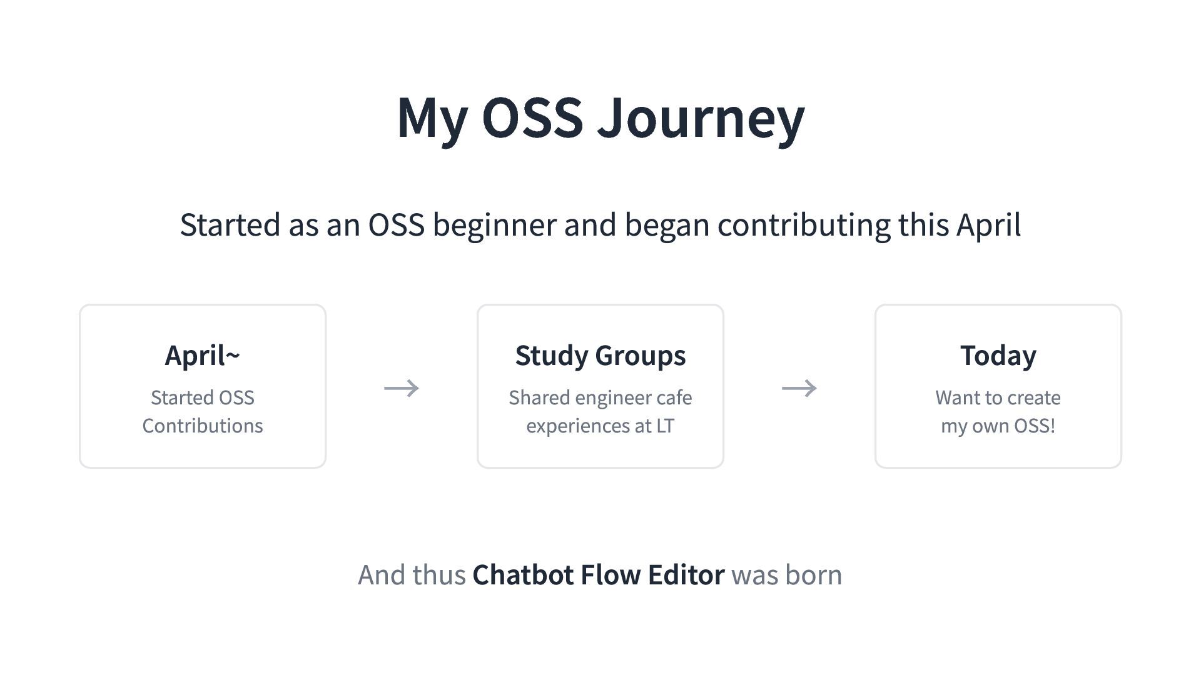The image size is (1201, 675).
Task: Click the "Study Groups" card heading
Action: pyautogui.click(x=600, y=356)
